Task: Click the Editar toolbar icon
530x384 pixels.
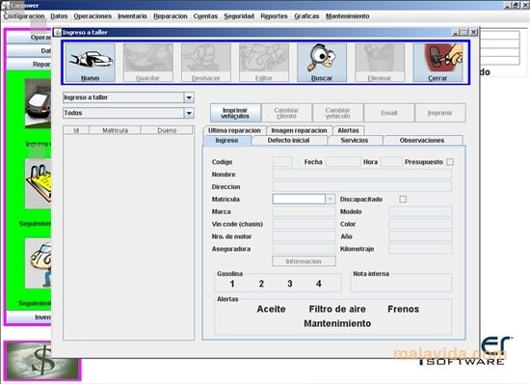Action: (264, 63)
